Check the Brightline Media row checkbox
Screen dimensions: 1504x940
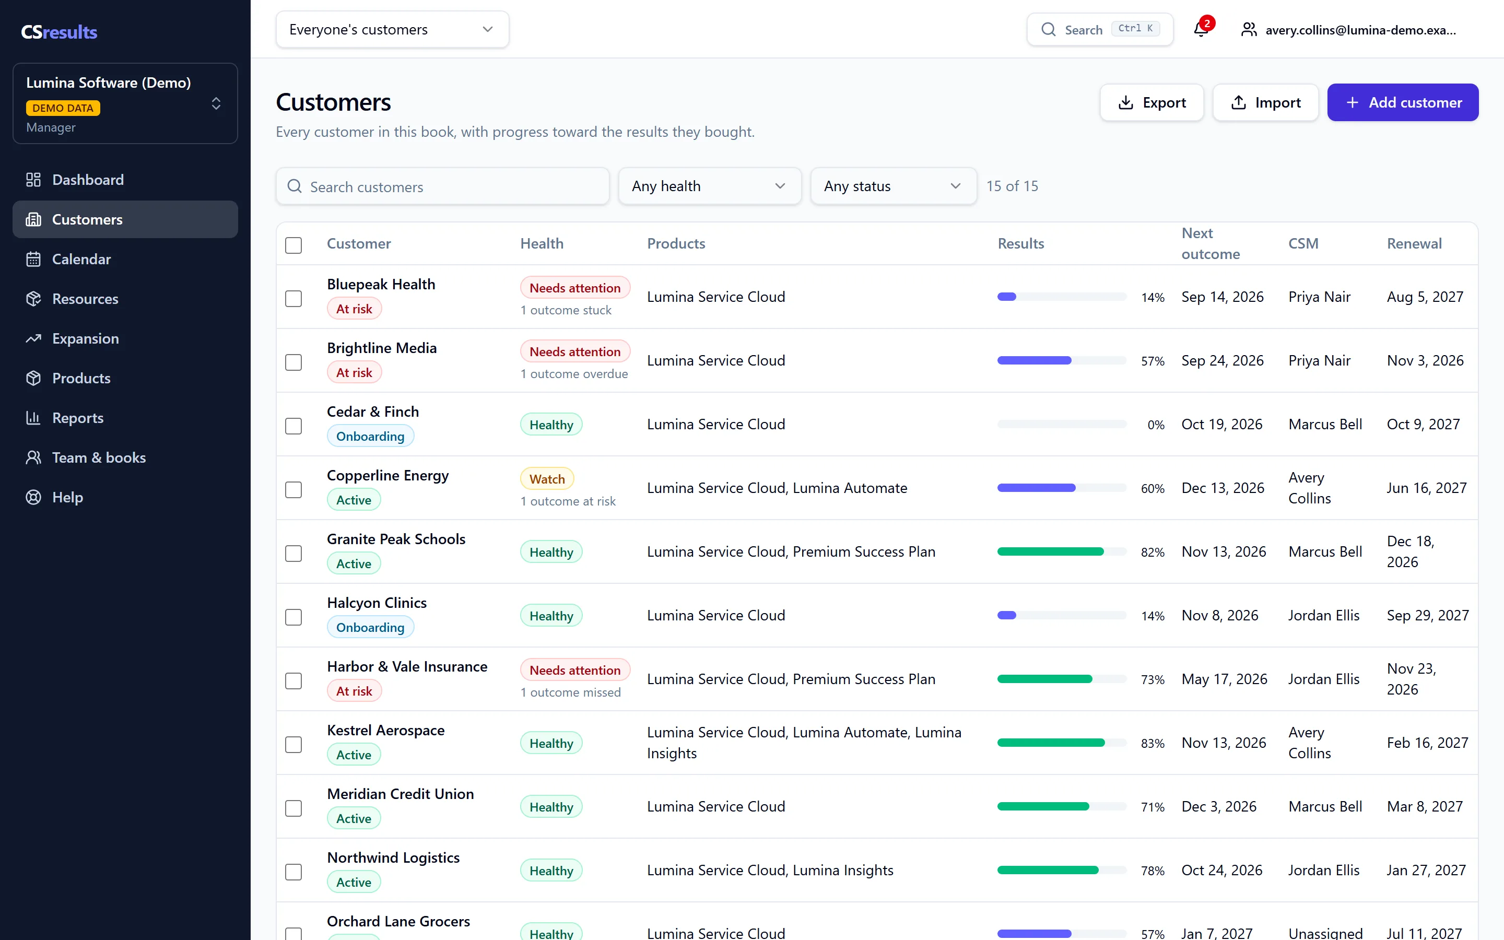pyautogui.click(x=293, y=362)
